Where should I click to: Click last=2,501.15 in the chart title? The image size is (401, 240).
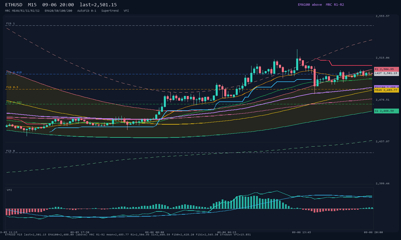(98, 5)
